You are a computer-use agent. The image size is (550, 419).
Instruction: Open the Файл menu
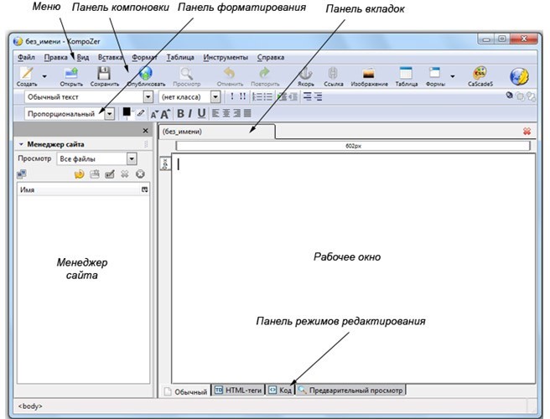(x=26, y=57)
